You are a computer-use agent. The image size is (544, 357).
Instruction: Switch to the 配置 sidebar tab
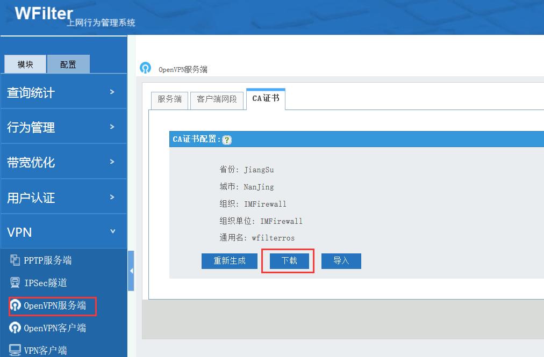pyautogui.click(x=68, y=64)
